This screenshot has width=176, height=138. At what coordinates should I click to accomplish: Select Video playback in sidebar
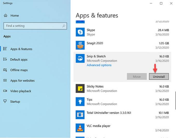pyautogui.click(x=21, y=91)
